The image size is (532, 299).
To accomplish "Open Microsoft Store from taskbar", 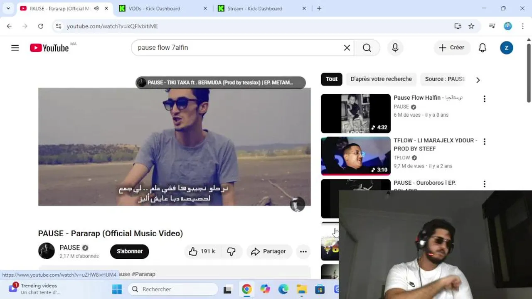I will click(x=320, y=289).
